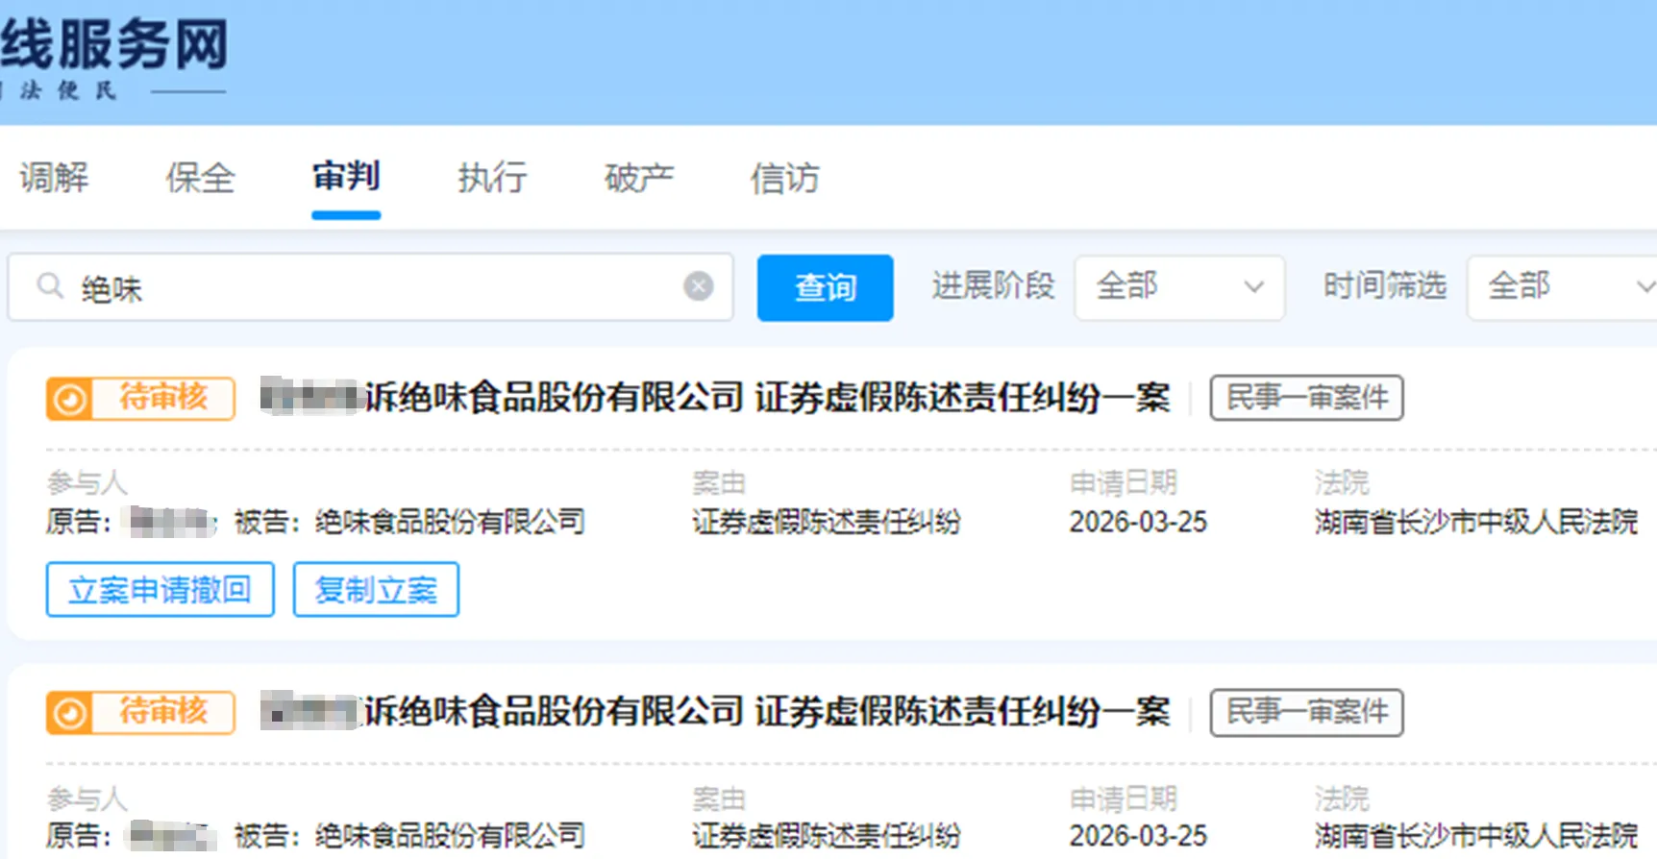Image resolution: width=1657 pixels, height=859 pixels.
Task: Clear the search text with the X icon
Action: point(699,285)
